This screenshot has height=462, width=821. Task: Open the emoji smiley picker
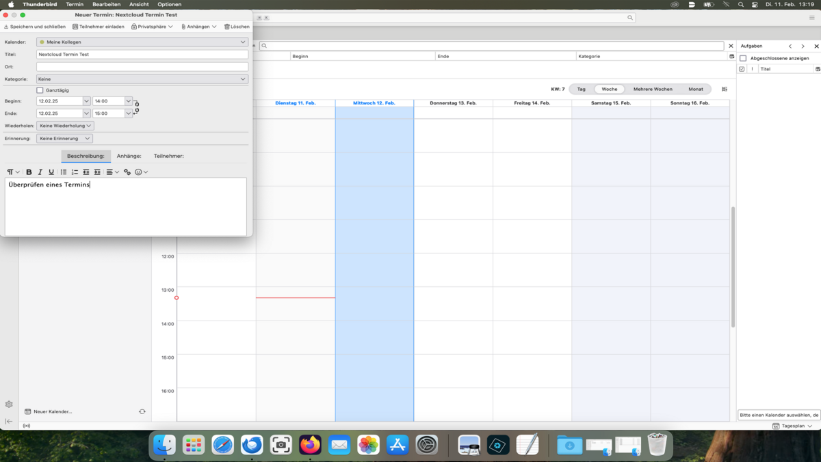pos(139,172)
